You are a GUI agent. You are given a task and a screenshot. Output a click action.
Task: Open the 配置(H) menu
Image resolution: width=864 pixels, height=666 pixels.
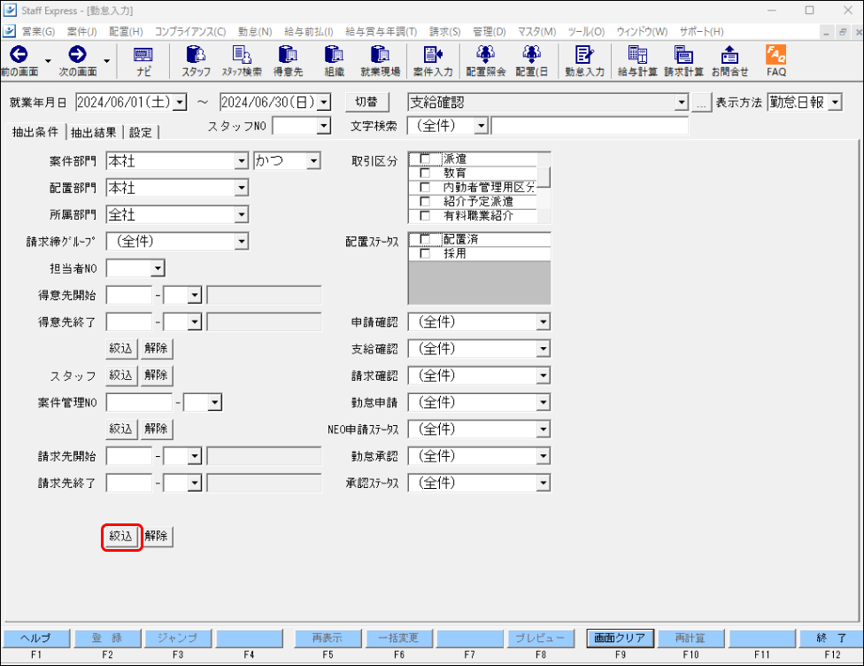(126, 32)
